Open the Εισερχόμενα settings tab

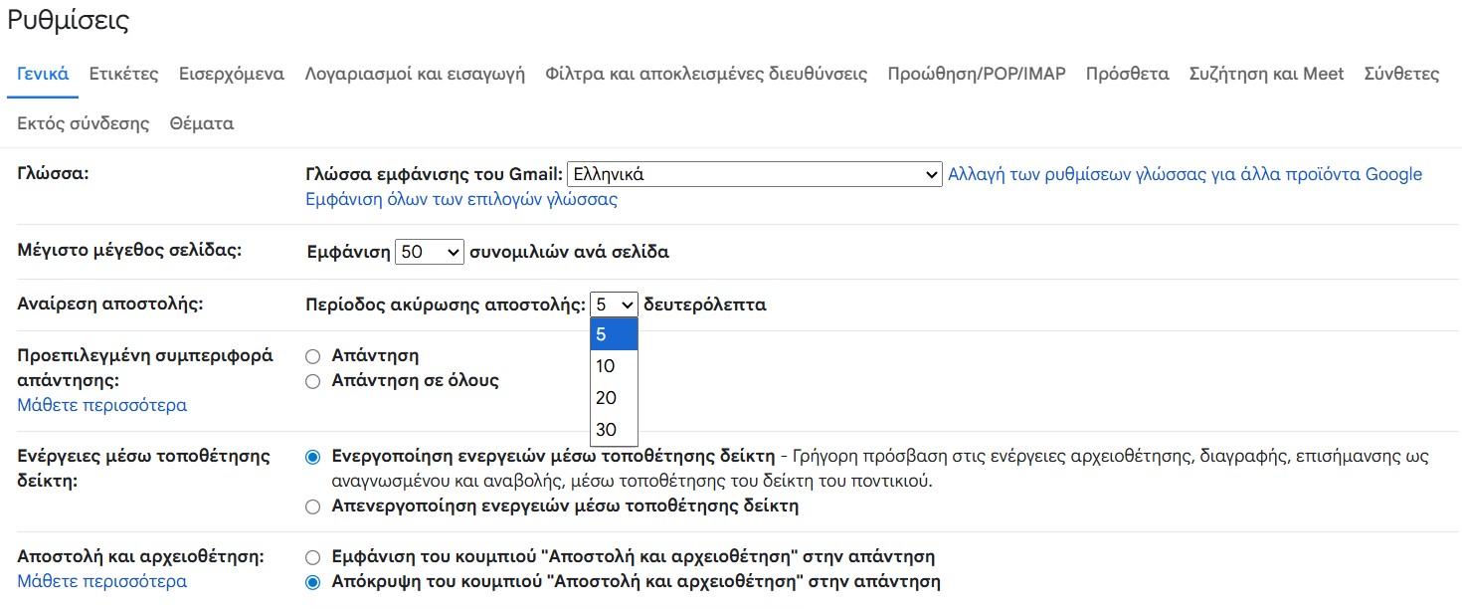(230, 74)
